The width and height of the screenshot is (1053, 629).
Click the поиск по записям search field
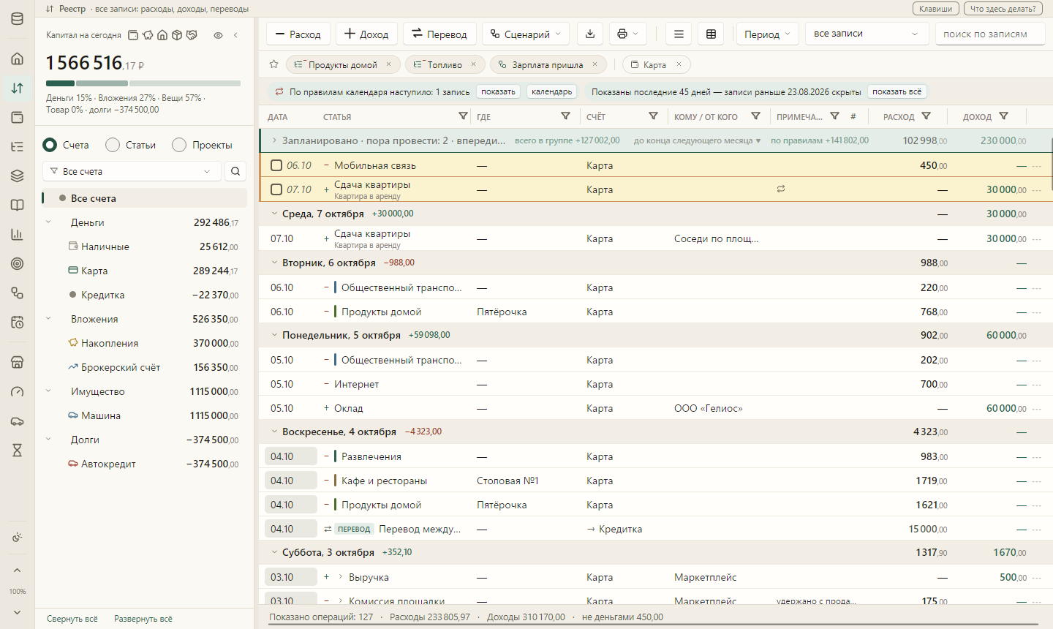pyautogui.click(x=989, y=34)
